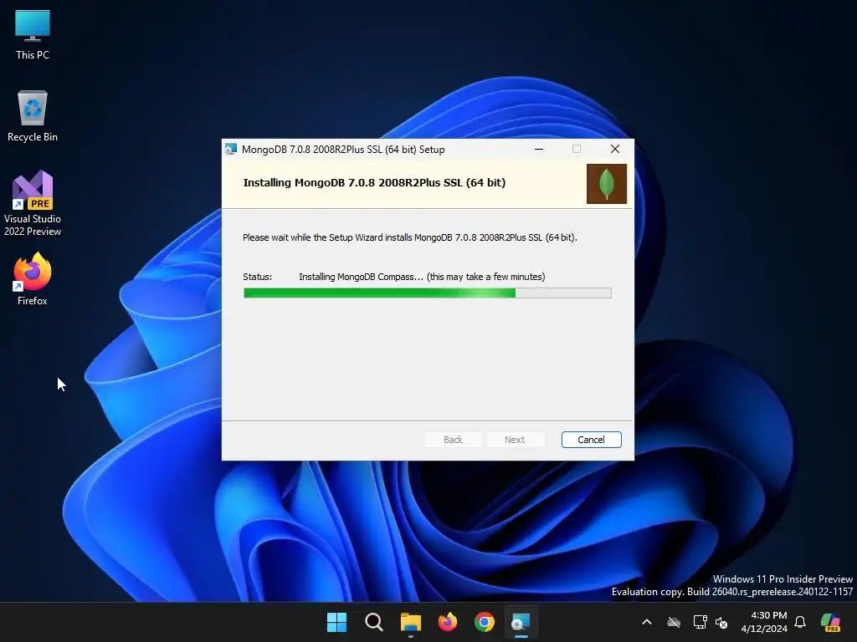Open taskbar Search
857x642 pixels.
click(374, 622)
